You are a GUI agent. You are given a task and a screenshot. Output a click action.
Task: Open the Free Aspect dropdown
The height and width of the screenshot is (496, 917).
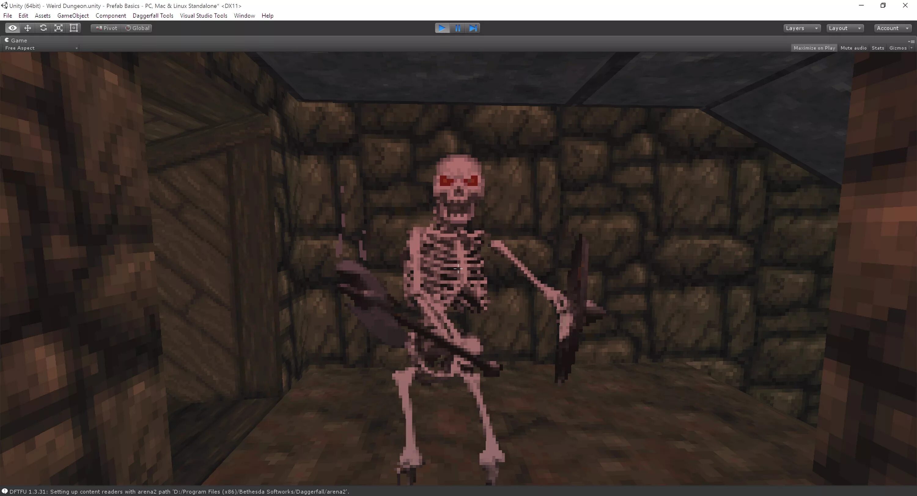[x=41, y=48]
